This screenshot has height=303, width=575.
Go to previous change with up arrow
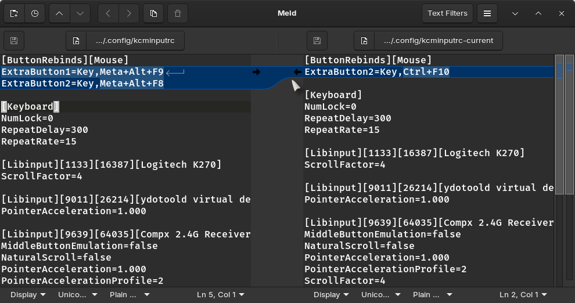coord(59,13)
